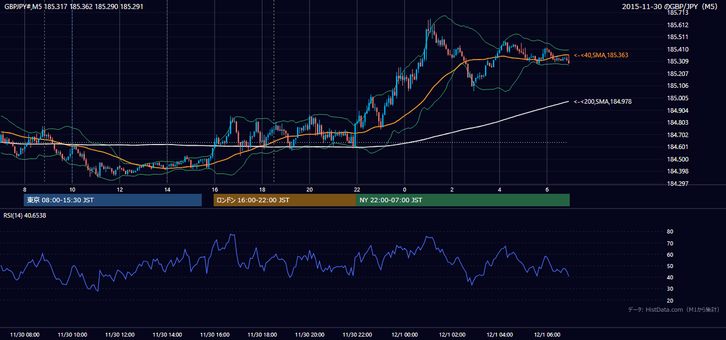Click the 185.309 price axis label

(x=678, y=61)
